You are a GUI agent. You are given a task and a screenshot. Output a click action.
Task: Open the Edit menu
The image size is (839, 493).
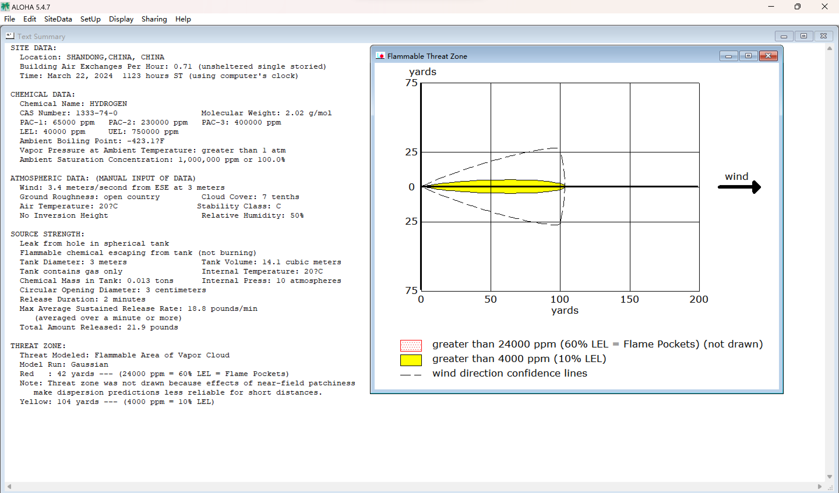[30, 19]
